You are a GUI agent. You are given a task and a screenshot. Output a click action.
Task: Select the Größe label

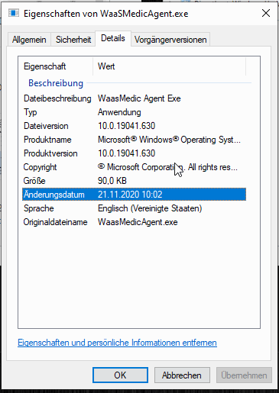(34, 181)
